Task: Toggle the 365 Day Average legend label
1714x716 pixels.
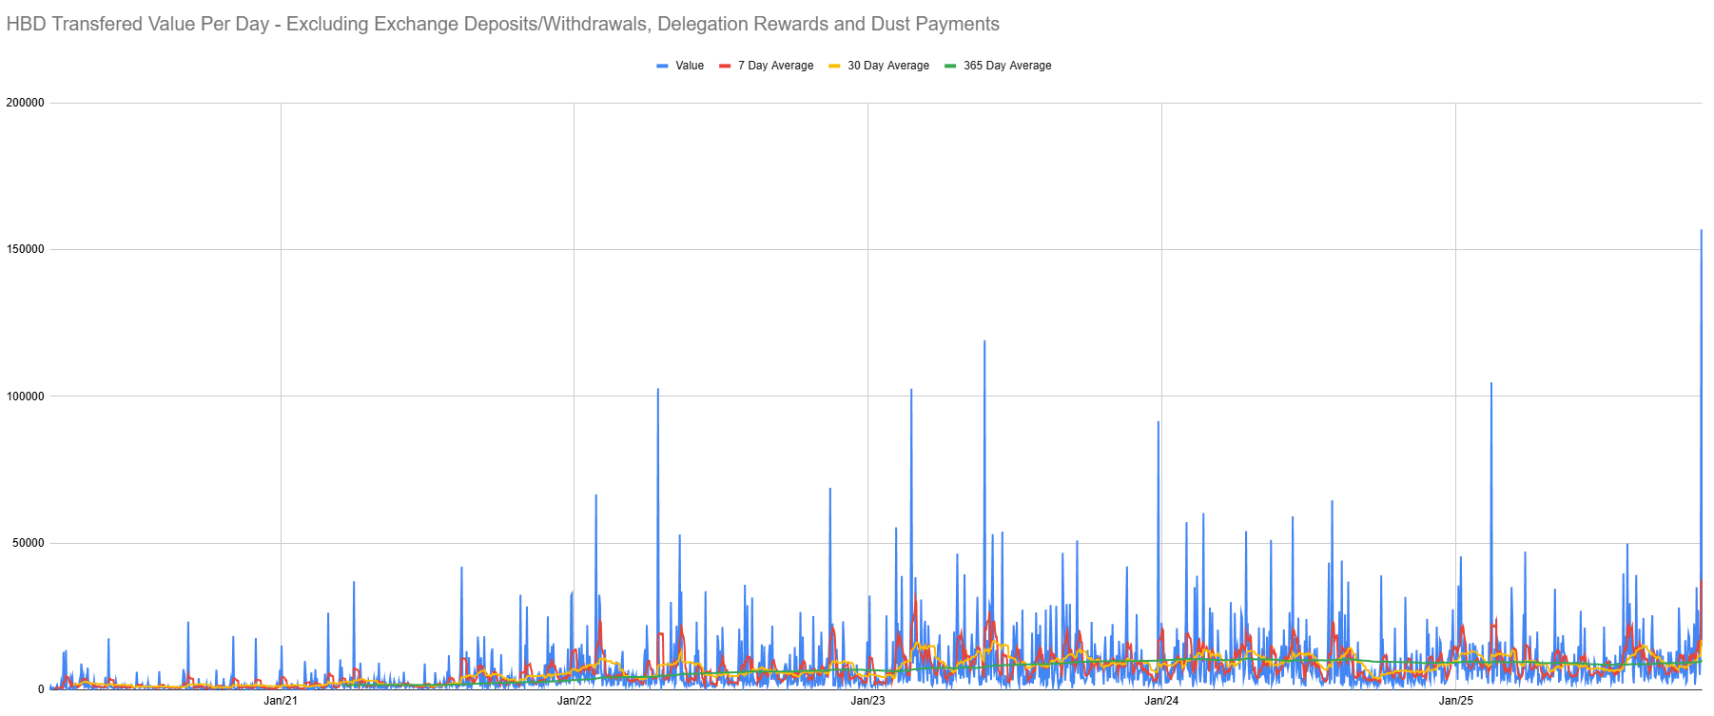Action: coord(1007,66)
